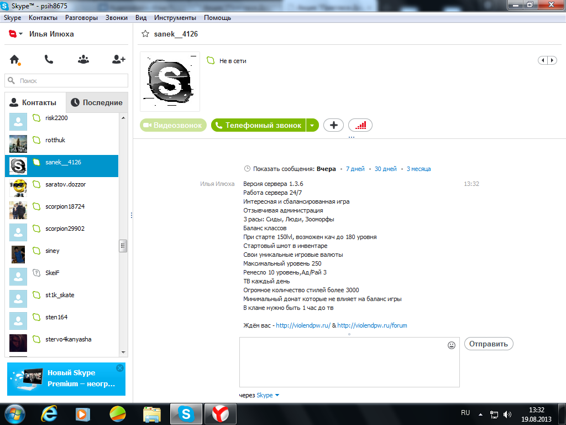The image size is (566, 425).
Task: Open media player from the taskbar
Action: (83, 414)
